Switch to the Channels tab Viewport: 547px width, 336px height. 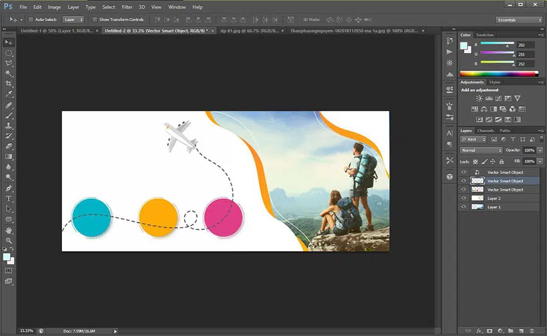click(x=485, y=130)
